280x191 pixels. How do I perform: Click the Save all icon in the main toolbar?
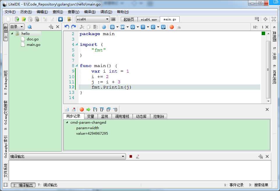point(37,19)
